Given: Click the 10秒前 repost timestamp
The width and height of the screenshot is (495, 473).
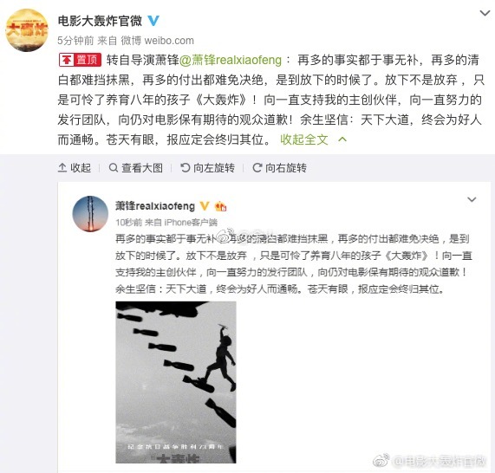Looking at the screenshot, I should pyautogui.click(x=129, y=223).
